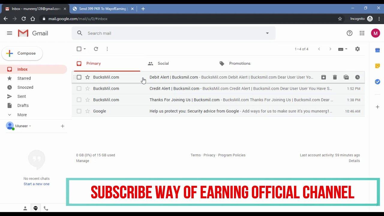Screen dimensions: 384x216
Task: Go to older messages arrow
Action: coord(330,49)
